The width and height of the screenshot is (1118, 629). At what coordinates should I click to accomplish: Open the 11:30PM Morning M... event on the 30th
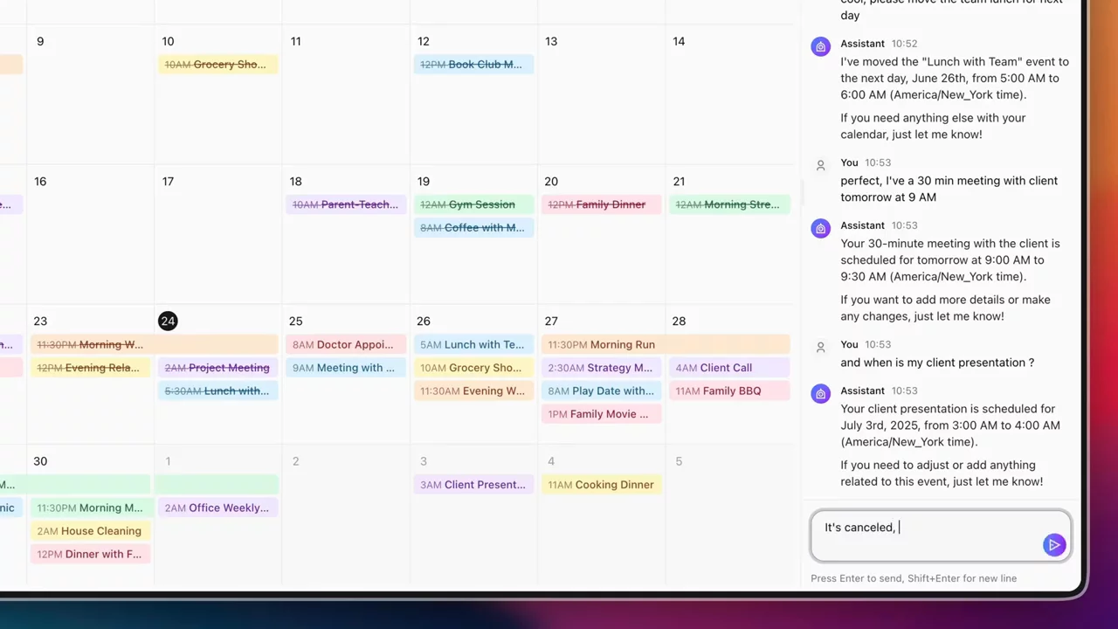[91, 508]
